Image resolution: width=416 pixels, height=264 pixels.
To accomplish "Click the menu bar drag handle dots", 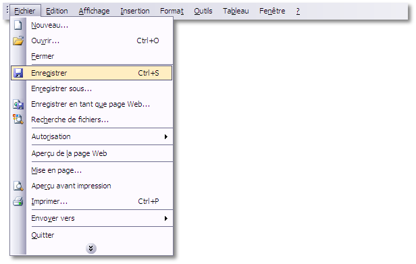I will pyautogui.click(x=7, y=10).
